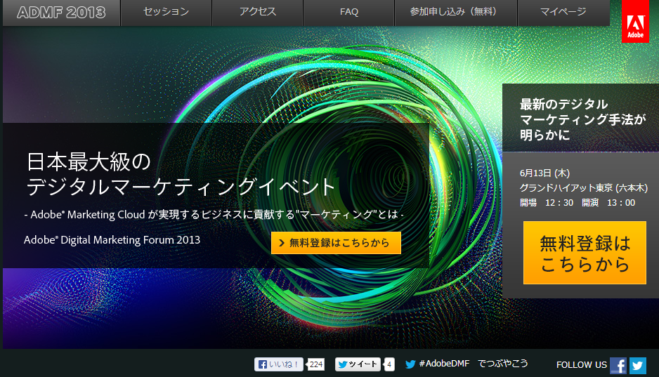The height and width of the screenshot is (377, 659).
Task: Click the red Adobe logo
Action: pos(635,22)
